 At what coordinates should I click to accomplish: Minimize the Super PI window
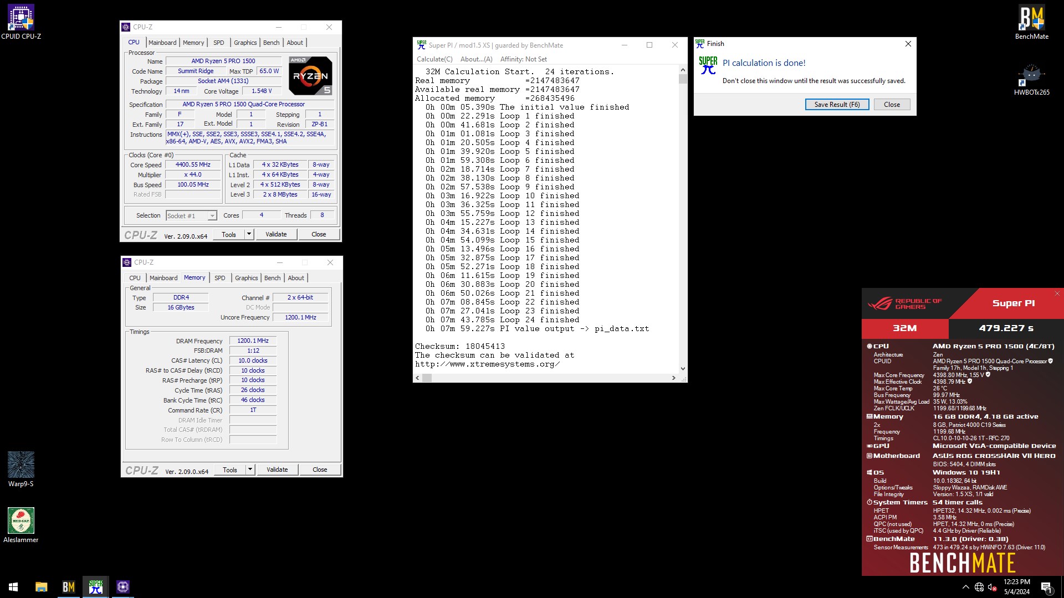tap(625, 45)
